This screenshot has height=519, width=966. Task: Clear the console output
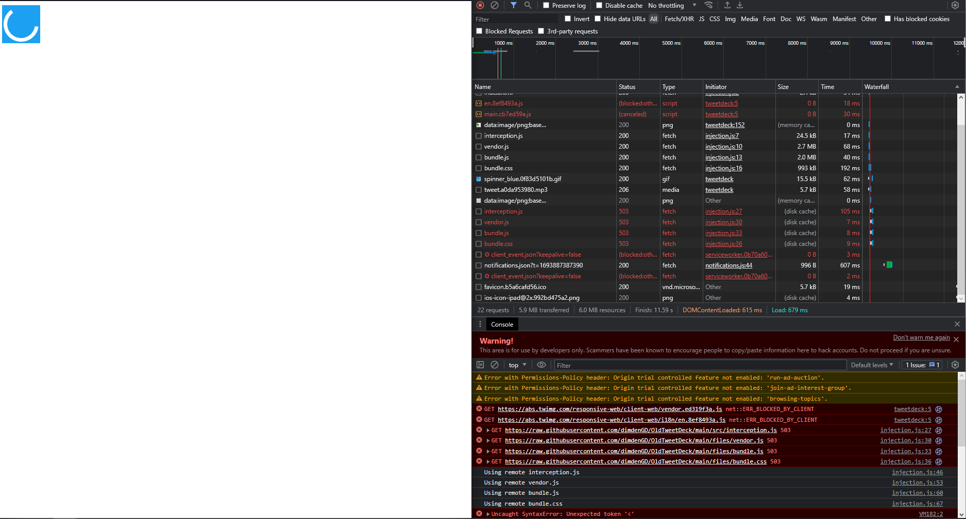tap(495, 365)
